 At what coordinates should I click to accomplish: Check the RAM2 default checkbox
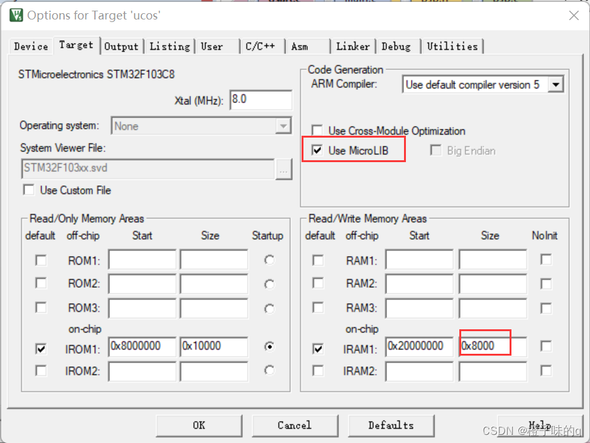318,283
